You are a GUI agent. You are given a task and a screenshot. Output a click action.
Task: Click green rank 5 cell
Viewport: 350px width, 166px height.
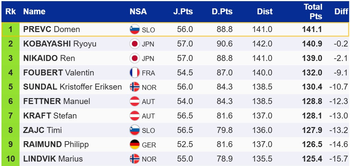[x=10, y=87]
